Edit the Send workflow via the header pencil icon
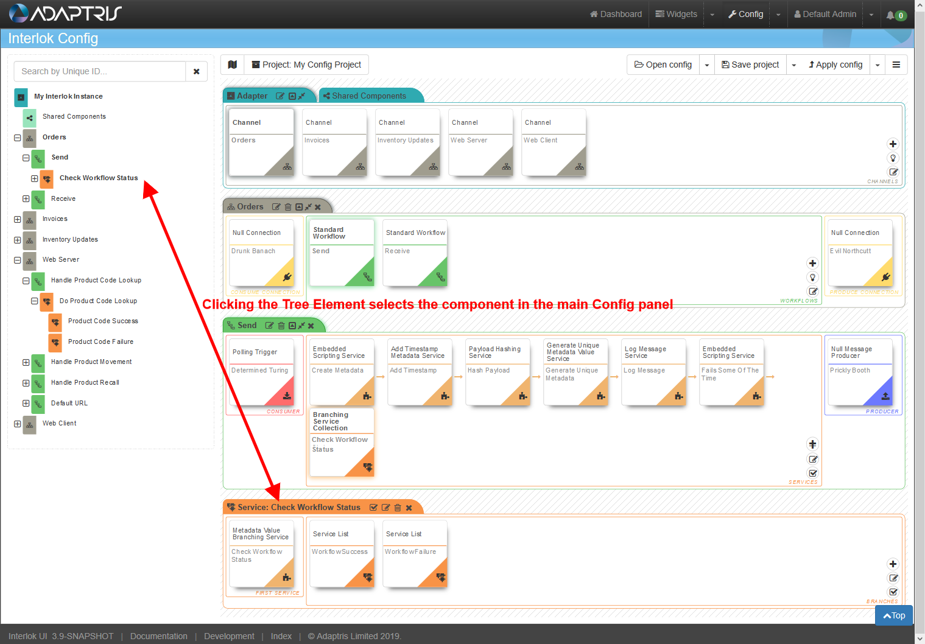The width and height of the screenshot is (925, 644). [x=269, y=326]
